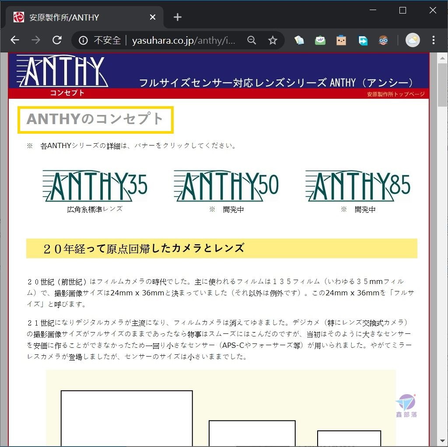This screenshot has height=447, width=448.
Task: Minimize the Chrome window
Action: coord(373,10)
